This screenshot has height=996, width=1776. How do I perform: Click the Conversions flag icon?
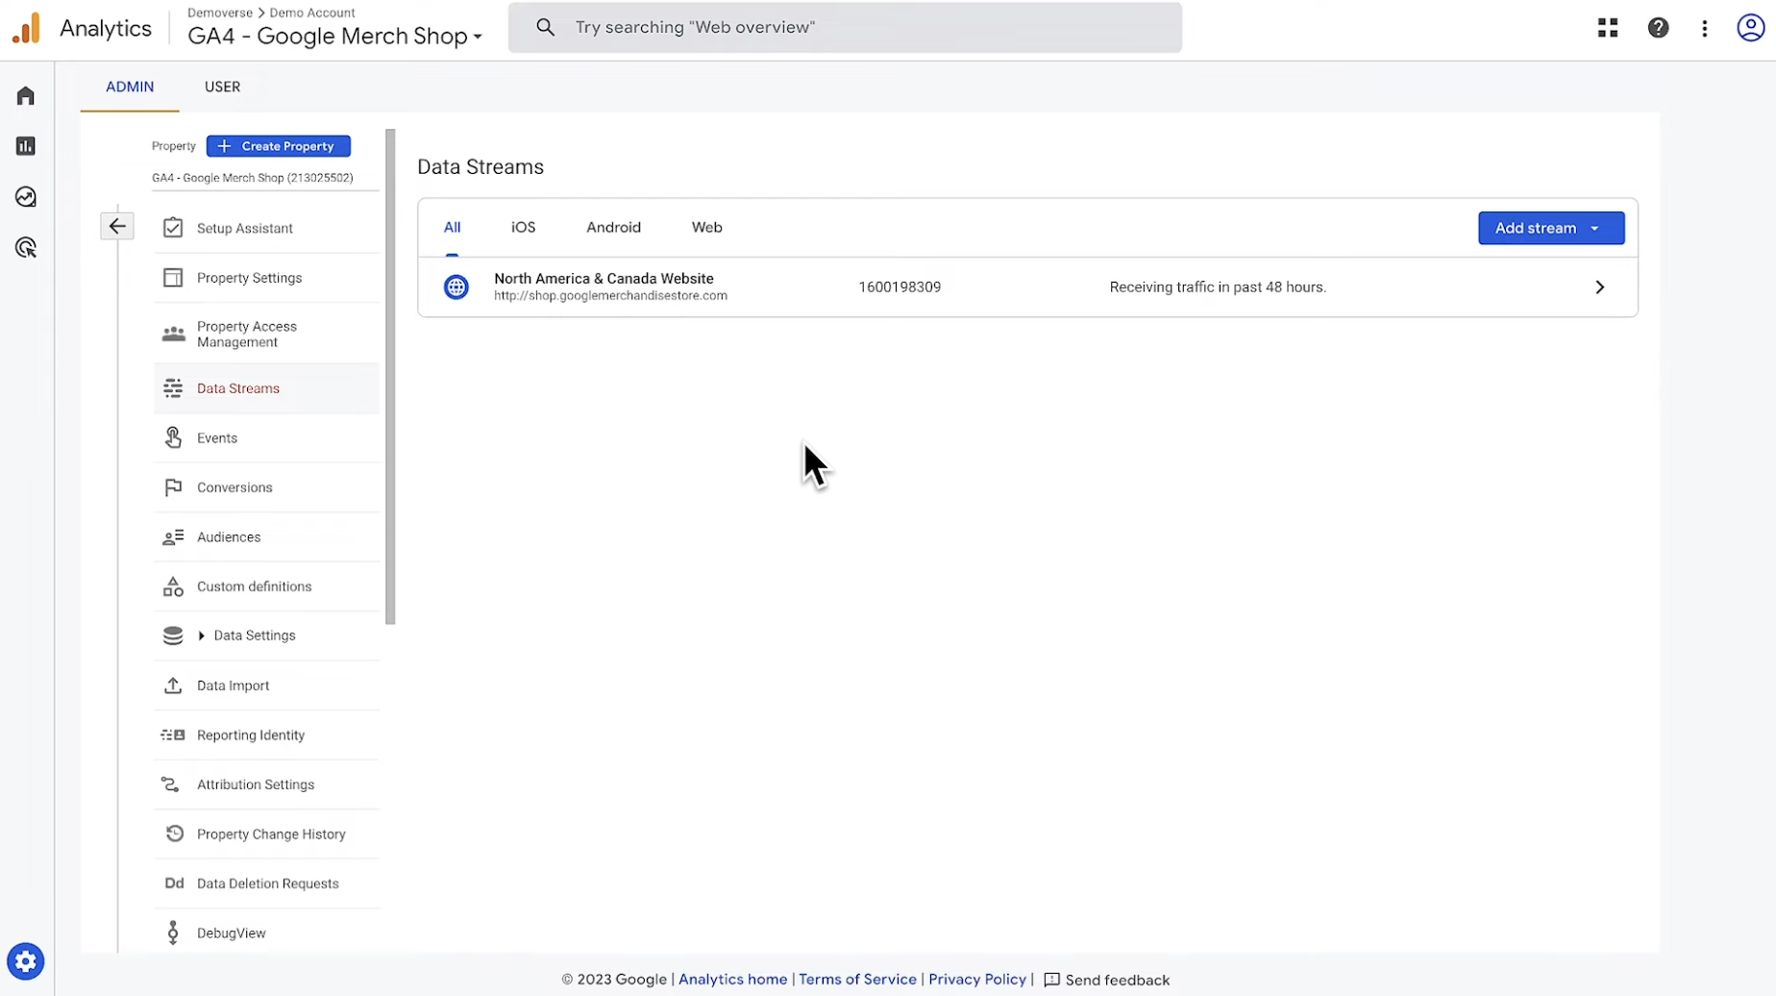(x=173, y=487)
